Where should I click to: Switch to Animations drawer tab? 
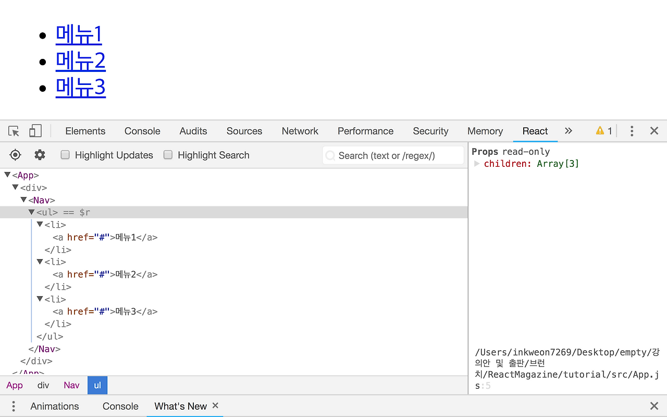(x=55, y=406)
